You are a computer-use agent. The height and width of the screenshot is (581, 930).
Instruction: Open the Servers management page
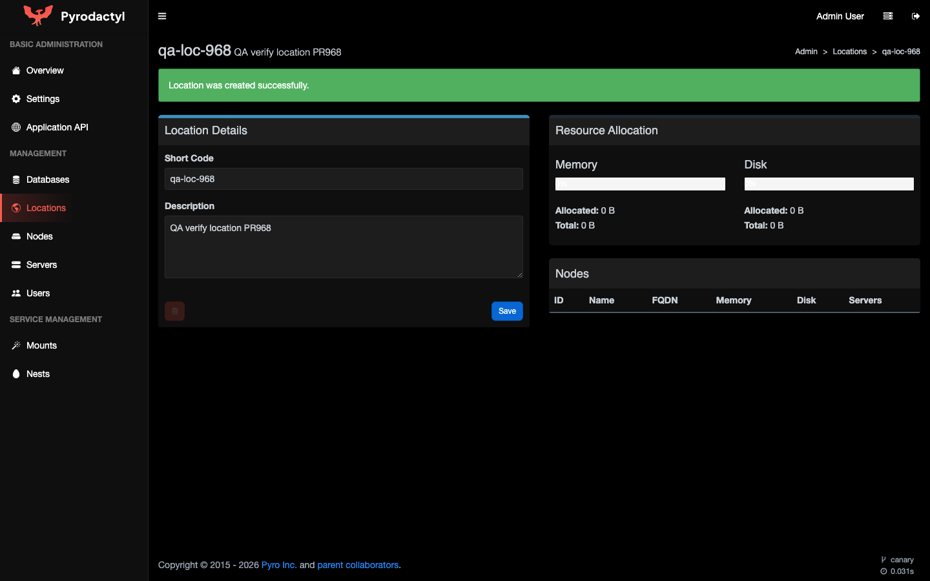(74, 265)
